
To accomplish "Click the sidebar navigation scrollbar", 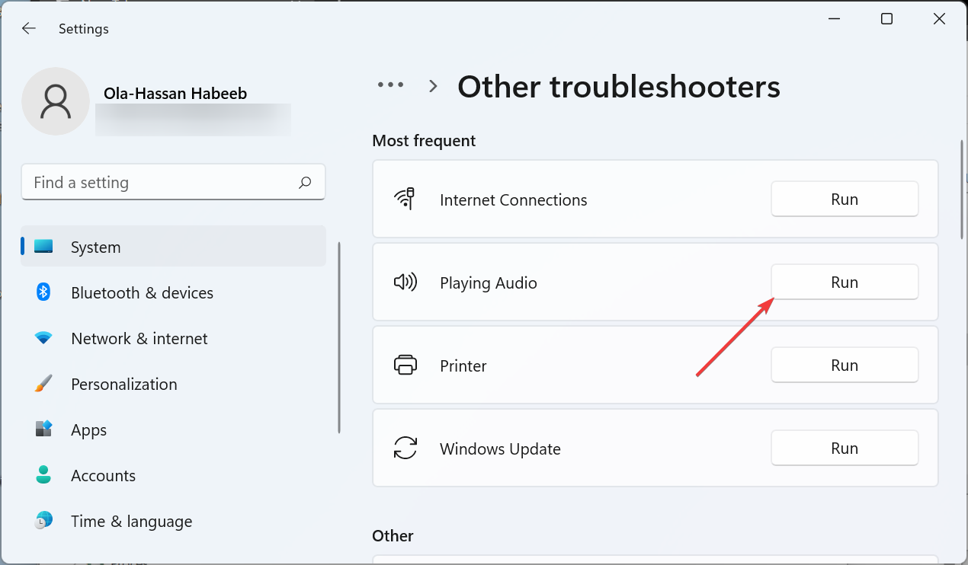I will (339, 338).
